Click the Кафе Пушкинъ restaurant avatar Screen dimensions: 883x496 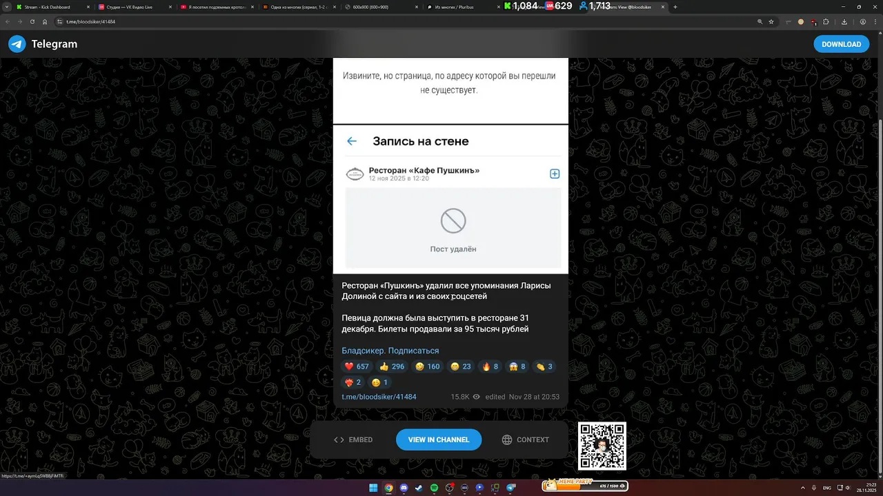[355, 174]
